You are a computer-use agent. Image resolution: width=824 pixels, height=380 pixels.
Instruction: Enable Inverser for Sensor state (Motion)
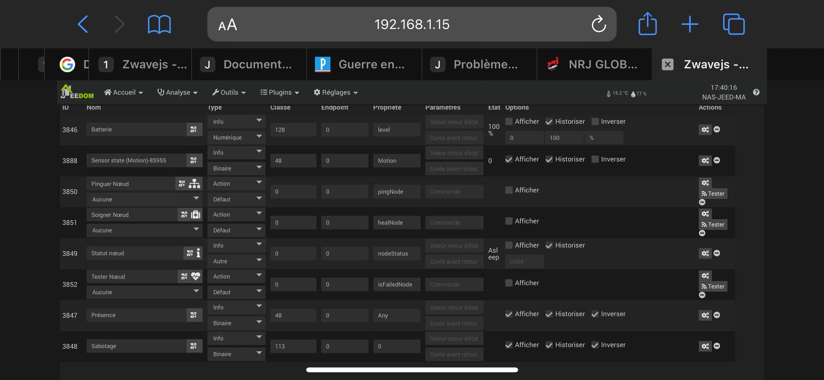coord(595,160)
